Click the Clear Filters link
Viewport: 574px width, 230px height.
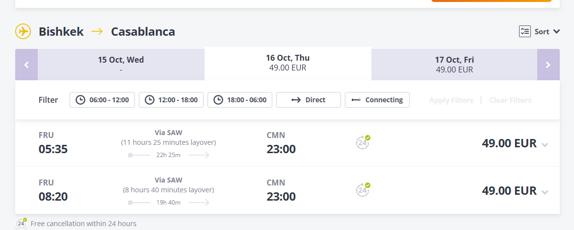pos(510,100)
